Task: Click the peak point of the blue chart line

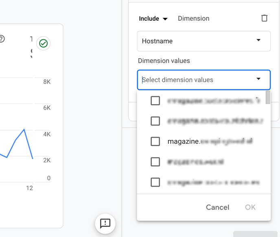Action: tap(24, 129)
